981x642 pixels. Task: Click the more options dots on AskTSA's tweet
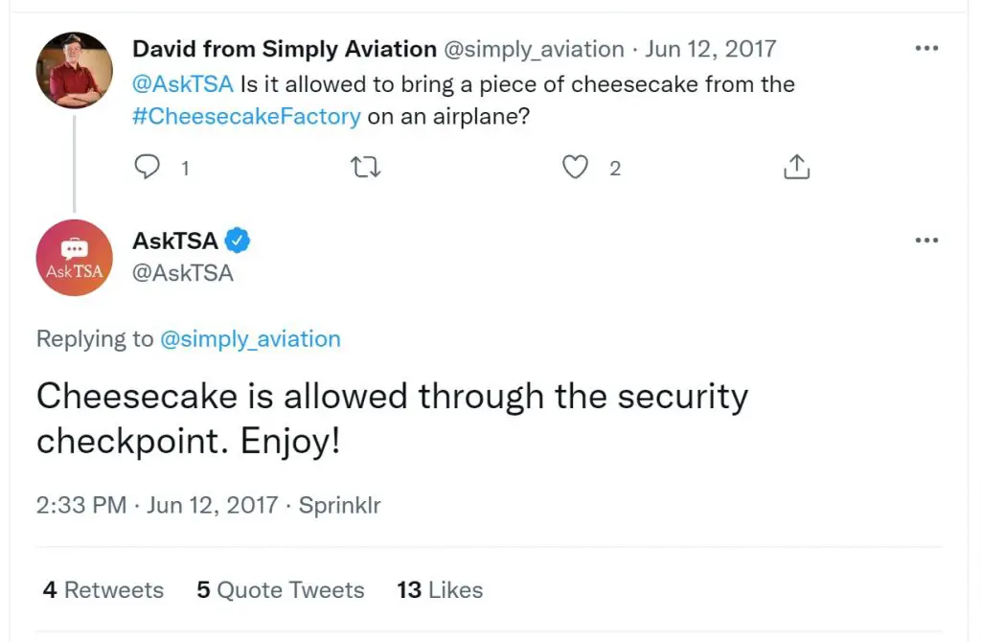click(926, 240)
